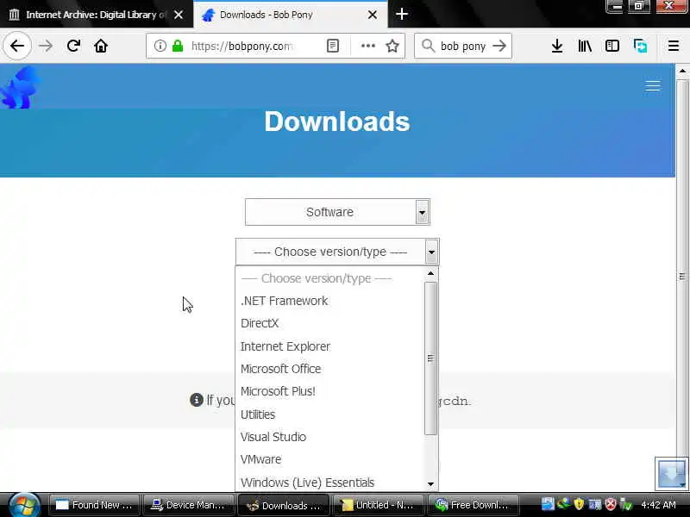Screen dimensions: 690x517
Task: Open Untitled Notepad taskbar button
Action: tap(377, 505)
